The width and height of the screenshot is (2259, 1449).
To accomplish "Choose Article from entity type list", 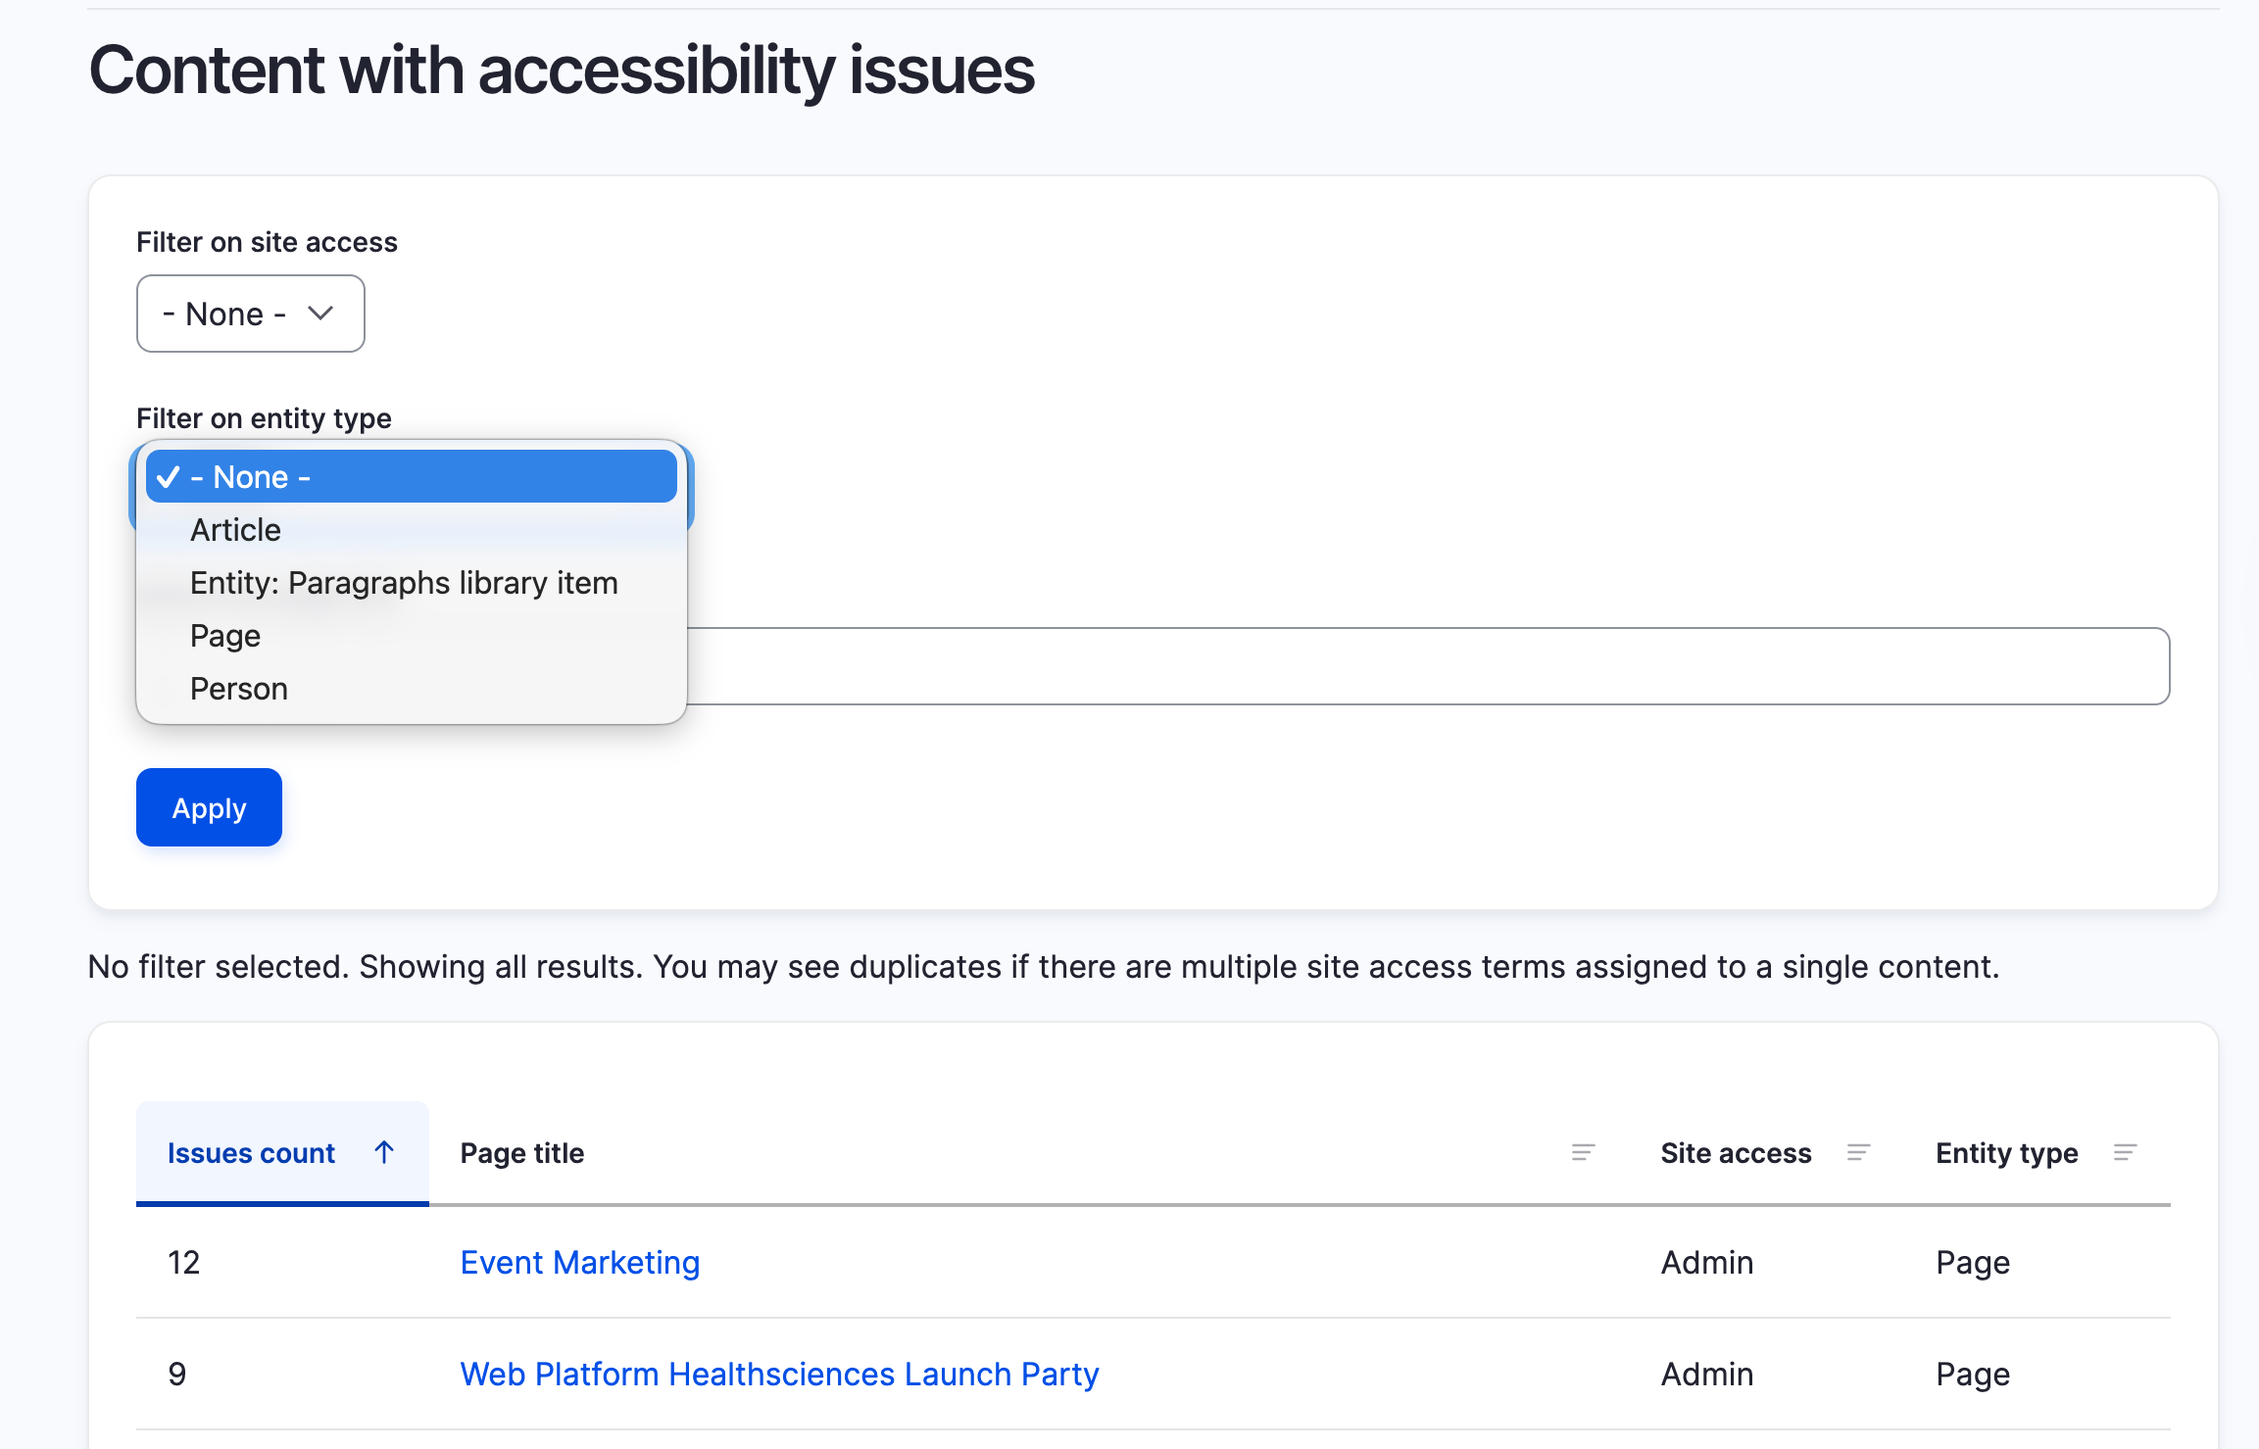I will pyautogui.click(x=236, y=530).
